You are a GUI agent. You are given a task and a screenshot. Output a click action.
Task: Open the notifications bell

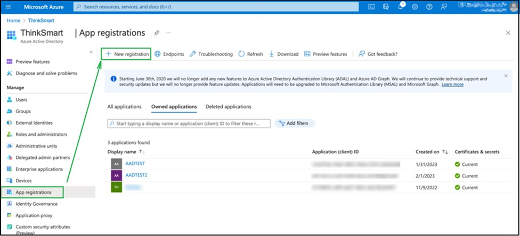click(x=400, y=7)
